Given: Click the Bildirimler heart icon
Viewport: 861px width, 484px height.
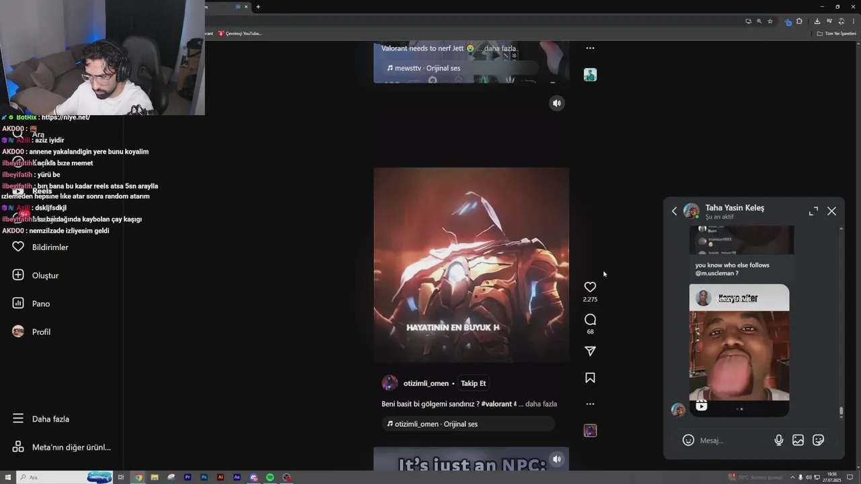Looking at the screenshot, I should click(x=18, y=247).
